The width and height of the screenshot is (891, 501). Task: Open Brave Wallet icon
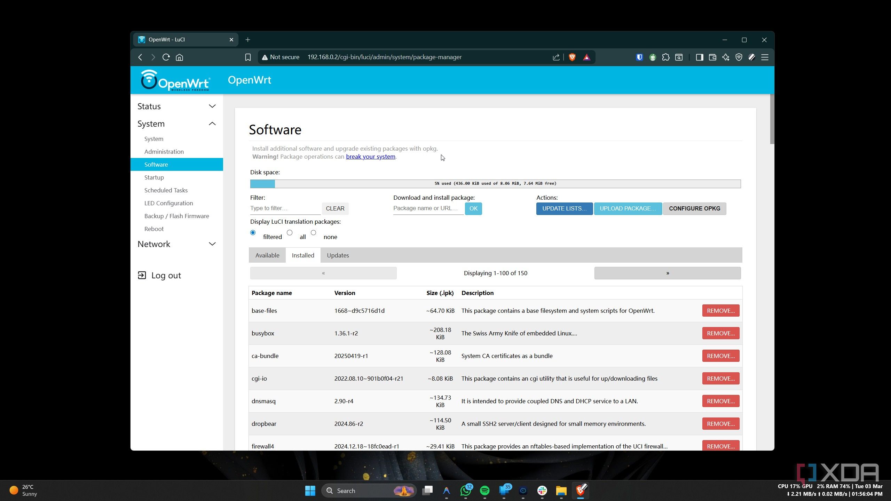click(712, 57)
